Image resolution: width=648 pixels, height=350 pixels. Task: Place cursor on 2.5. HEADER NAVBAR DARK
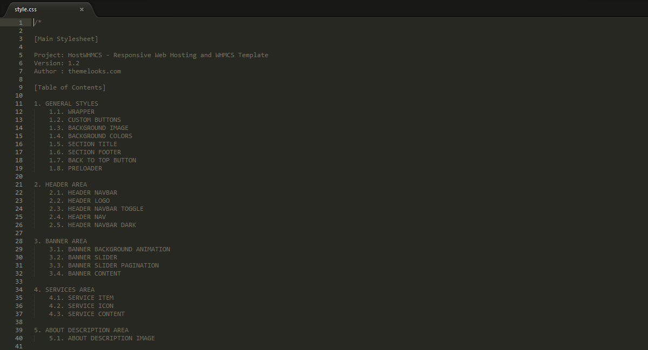click(92, 225)
